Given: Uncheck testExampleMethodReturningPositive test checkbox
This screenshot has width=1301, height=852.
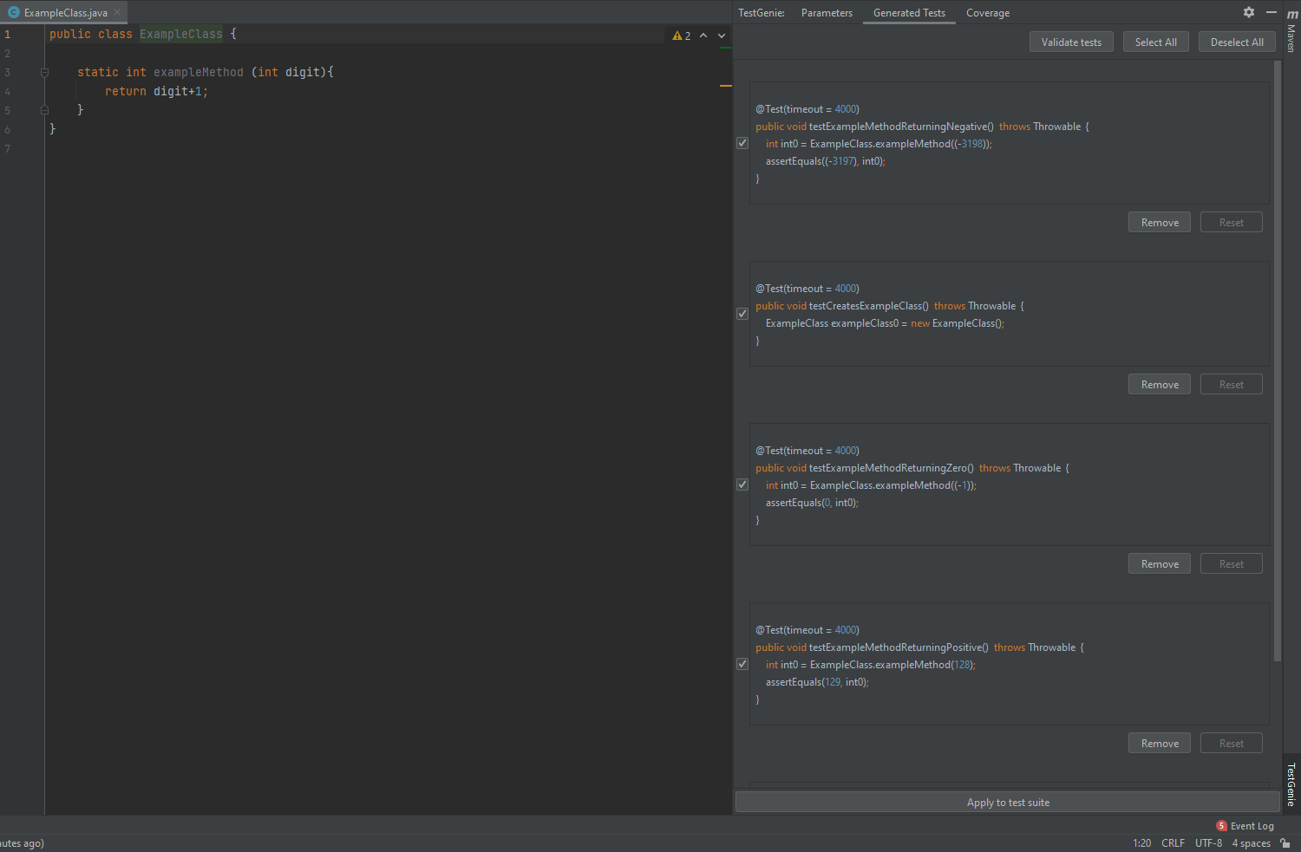Looking at the screenshot, I should point(742,664).
